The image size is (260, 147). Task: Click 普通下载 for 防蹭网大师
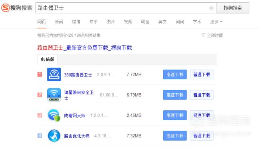tap(202, 115)
